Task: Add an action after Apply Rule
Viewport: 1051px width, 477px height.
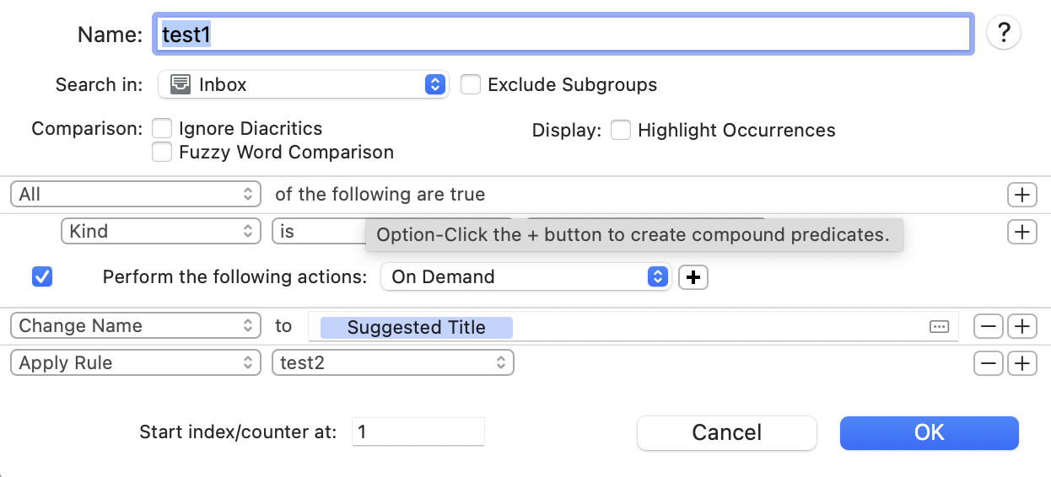Action: 1021,363
